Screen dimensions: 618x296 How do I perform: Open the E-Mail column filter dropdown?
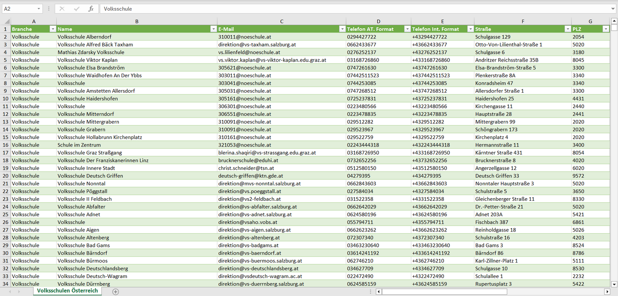tap(342, 29)
